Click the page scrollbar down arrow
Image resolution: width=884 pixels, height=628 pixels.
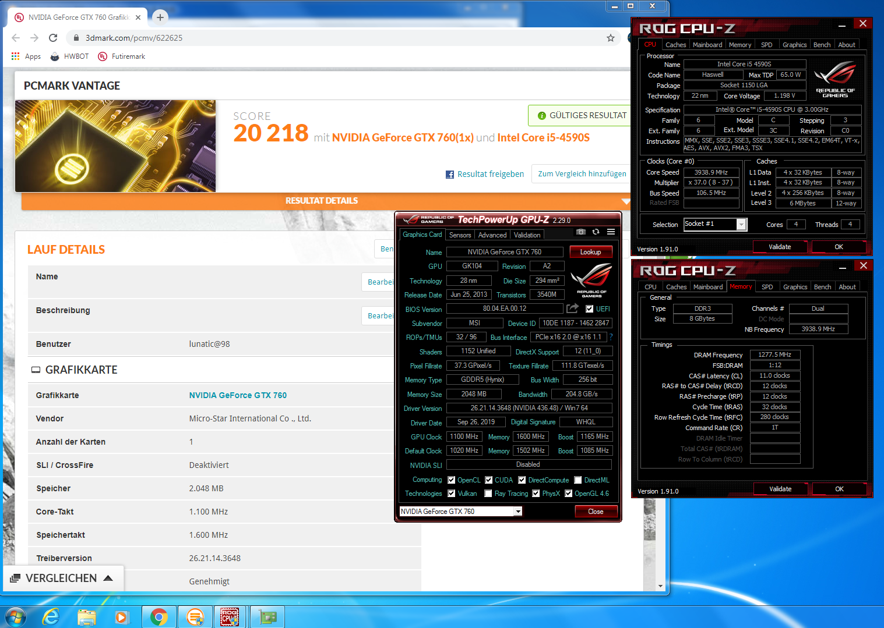(660, 586)
